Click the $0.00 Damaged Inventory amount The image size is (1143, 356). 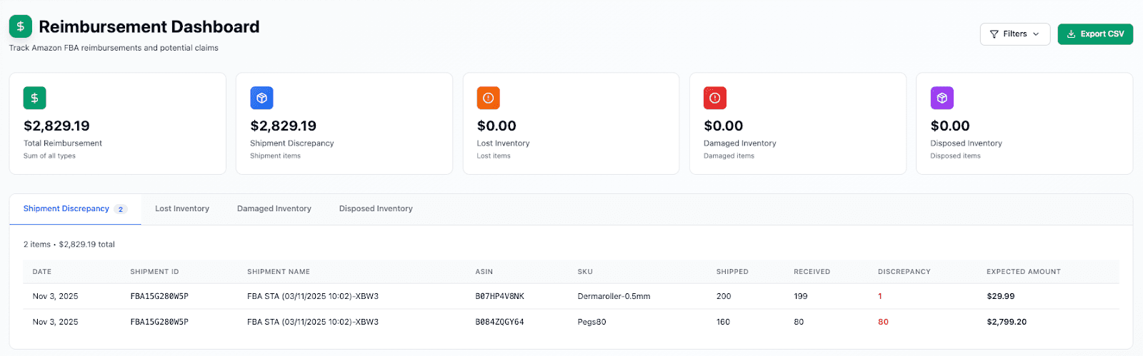click(724, 126)
